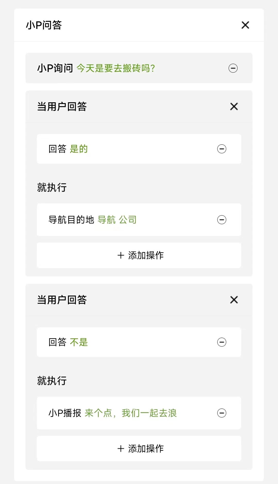This screenshot has height=484, width=278.
Task: Change the navigation destination 公司
Action: (x=128, y=220)
